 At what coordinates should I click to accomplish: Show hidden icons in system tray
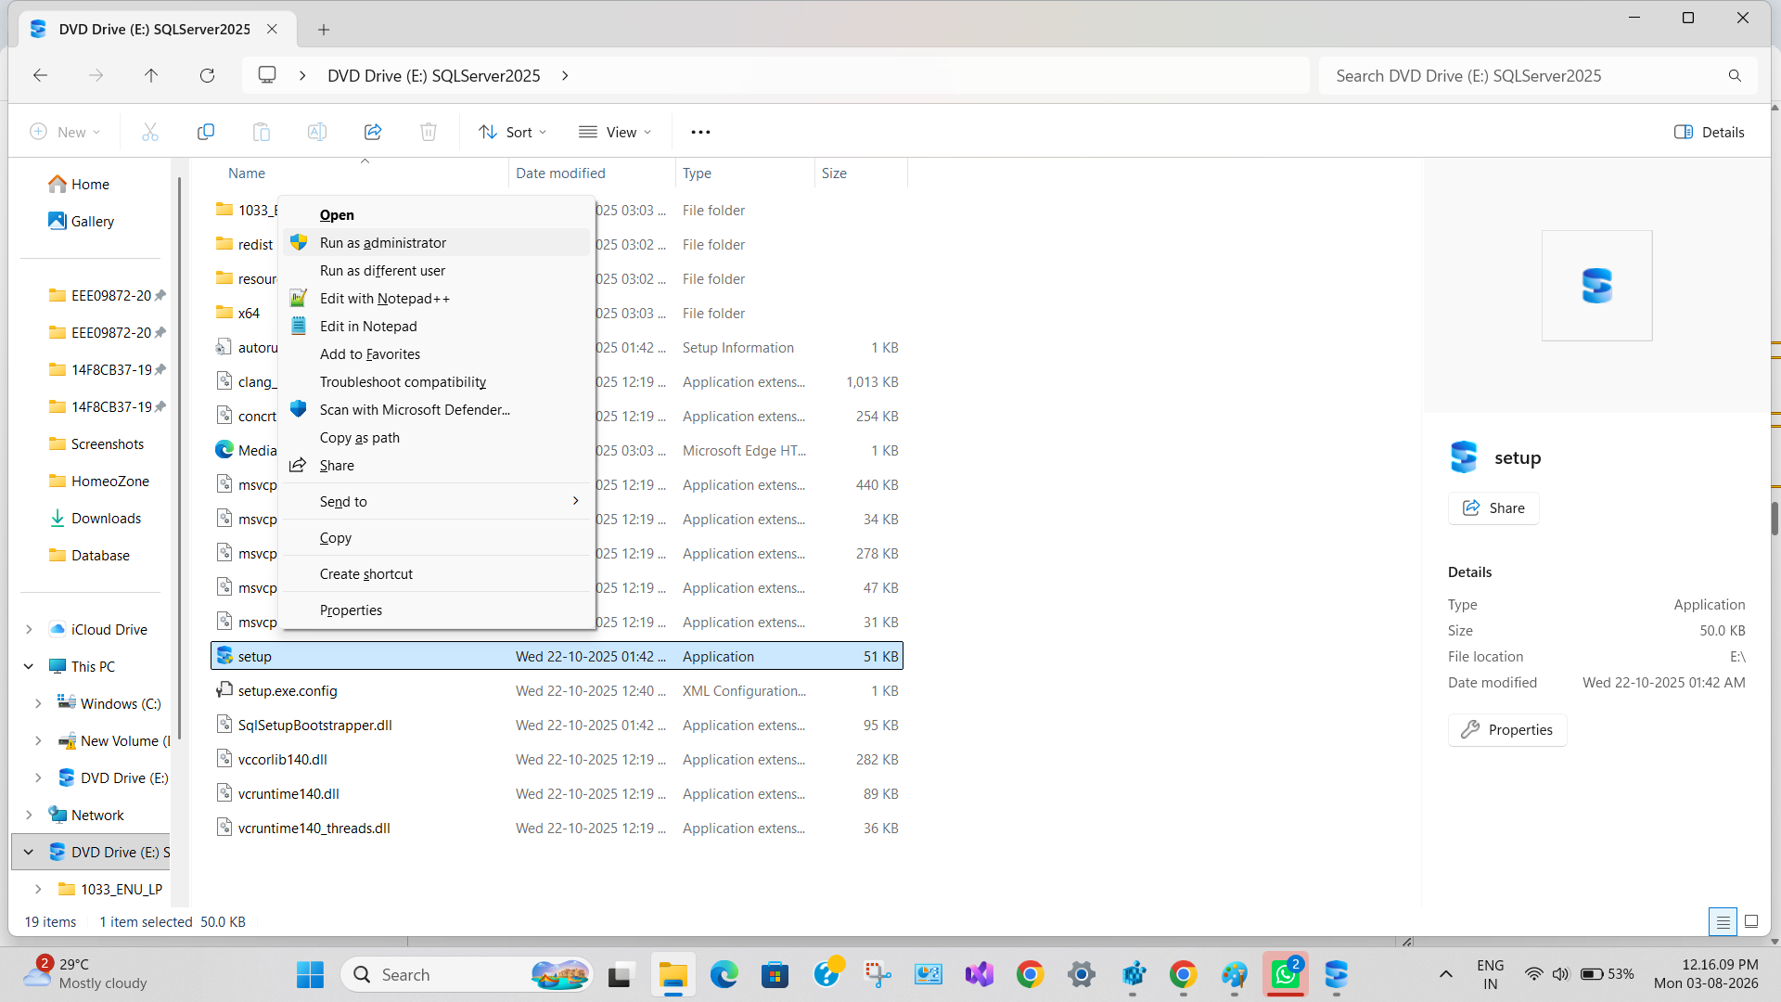click(1445, 974)
